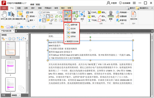Open the zoom percentage 107.59% dropdown
154x98 pixels.
(x=57, y=13)
